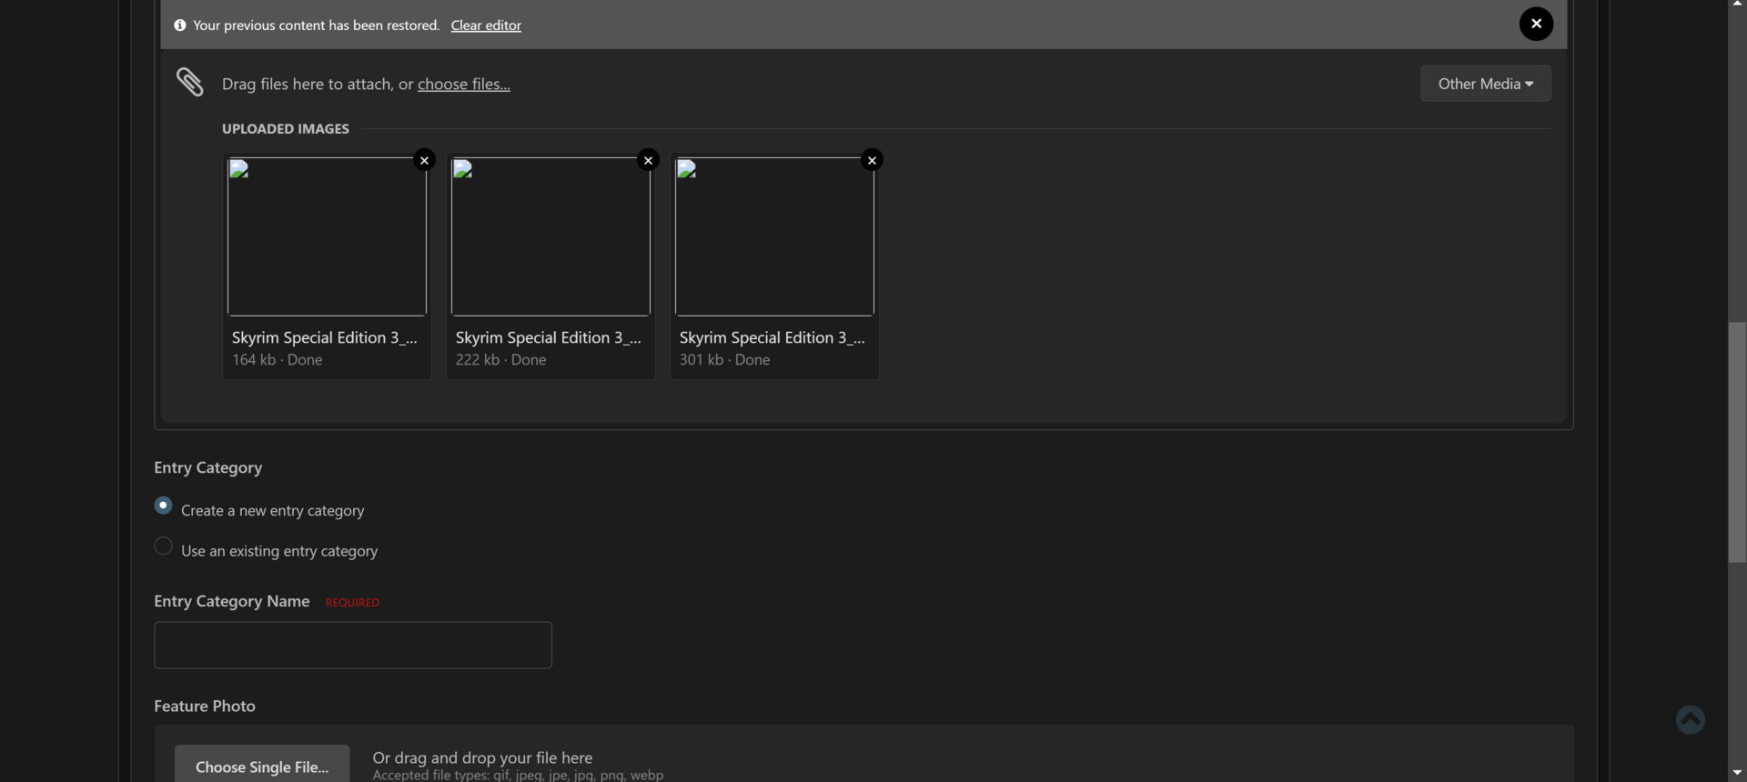Click the back-to-top arrow icon
The height and width of the screenshot is (782, 1747).
[x=1691, y=719]
